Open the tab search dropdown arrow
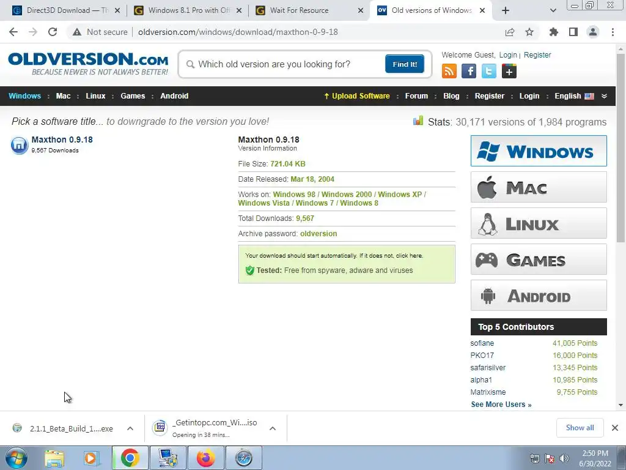The width and height of the screenshot is (626, 470). point(553,10)
